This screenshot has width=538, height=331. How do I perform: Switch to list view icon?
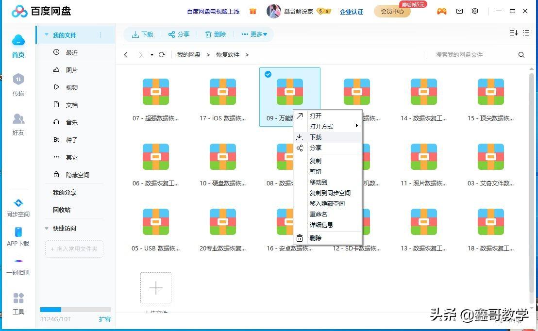pyautogui.click(x=526, y=33)
